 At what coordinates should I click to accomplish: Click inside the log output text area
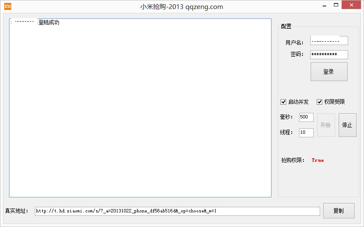(140, 108)
